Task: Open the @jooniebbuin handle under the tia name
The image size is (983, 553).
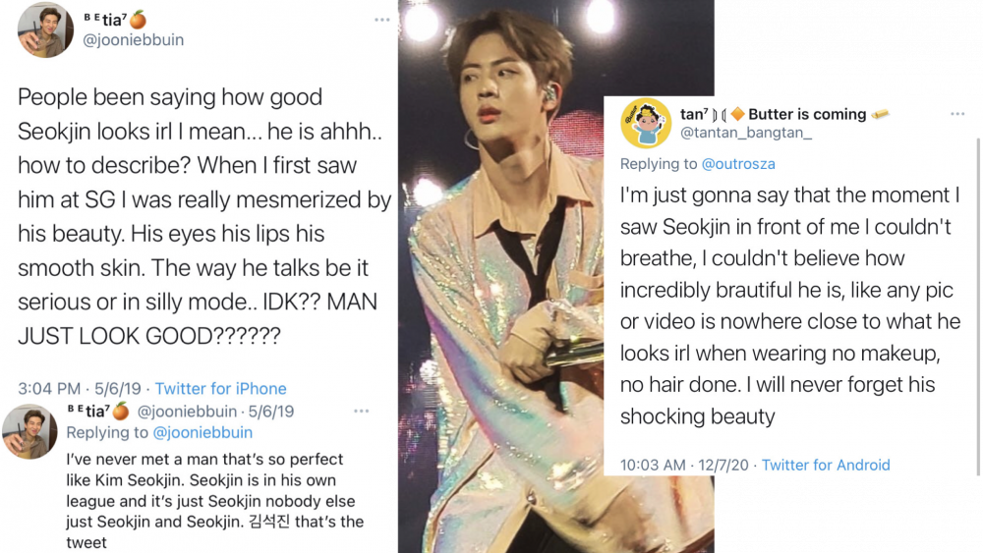Action: pos(134,40)
